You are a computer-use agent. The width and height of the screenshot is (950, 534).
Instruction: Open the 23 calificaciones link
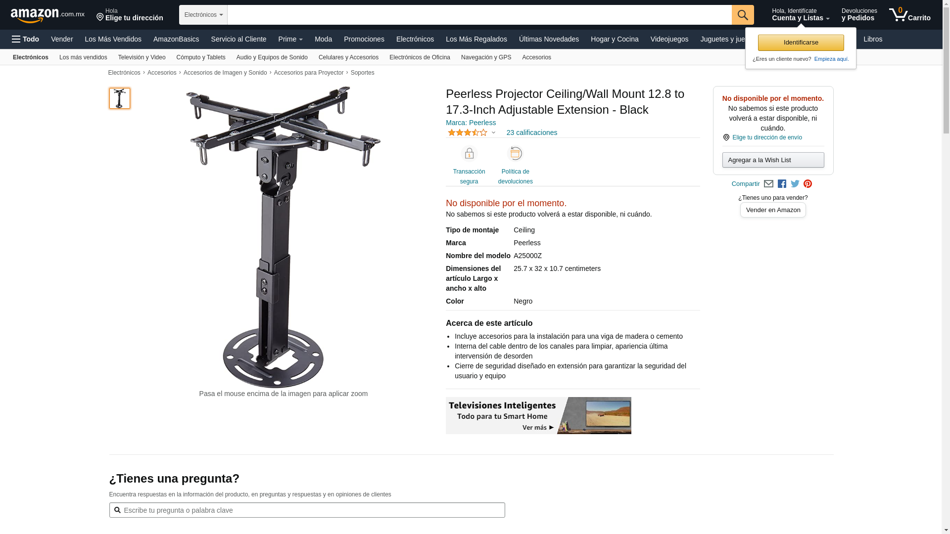coord(532,133)
